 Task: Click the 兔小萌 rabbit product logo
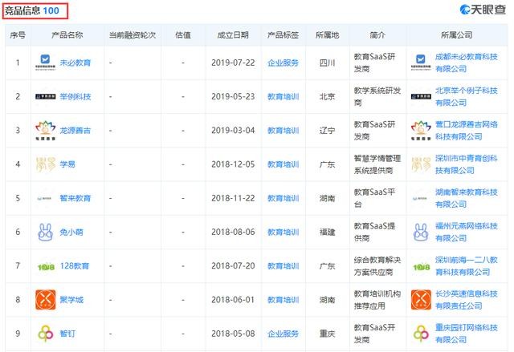tap(45, 232)
